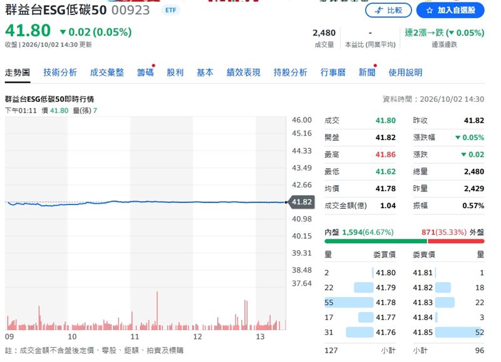Viewport: 501px width, 362px height.
Task: Click the bid volume bar for 41.78
Action: (349, 303)
